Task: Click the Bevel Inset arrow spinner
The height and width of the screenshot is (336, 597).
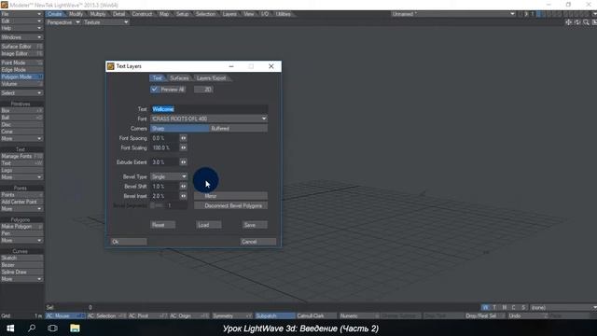Action: click(183, 196)
